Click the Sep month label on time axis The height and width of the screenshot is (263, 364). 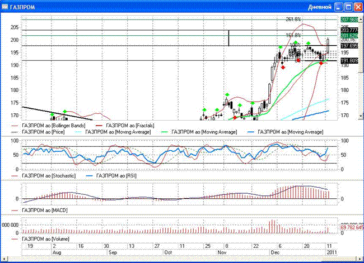[113, 252]
